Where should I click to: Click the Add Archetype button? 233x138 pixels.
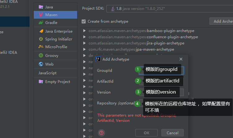coord(221,21)
